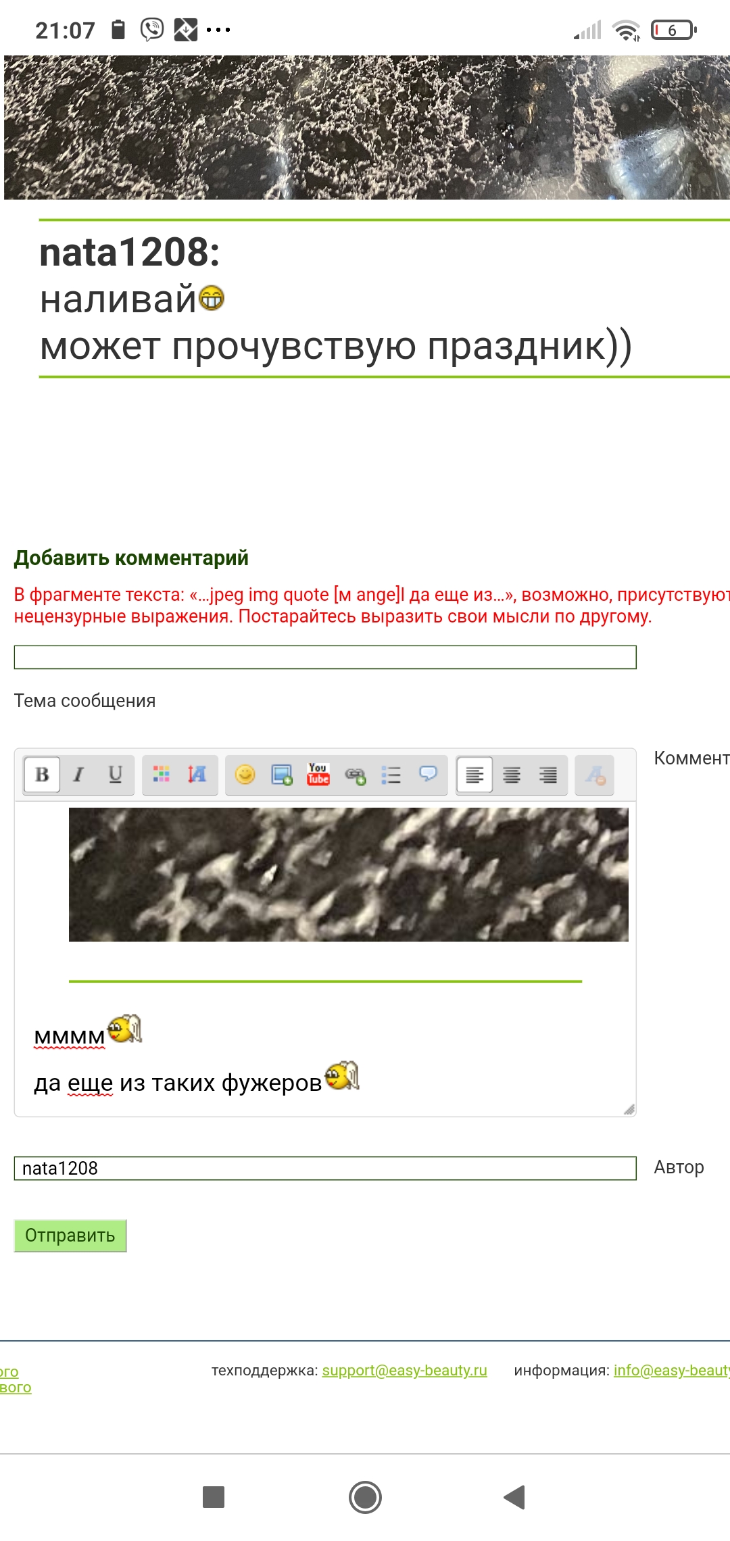
Task: Click the может прочувствую праздник)) text
Action: coord(336,346)
